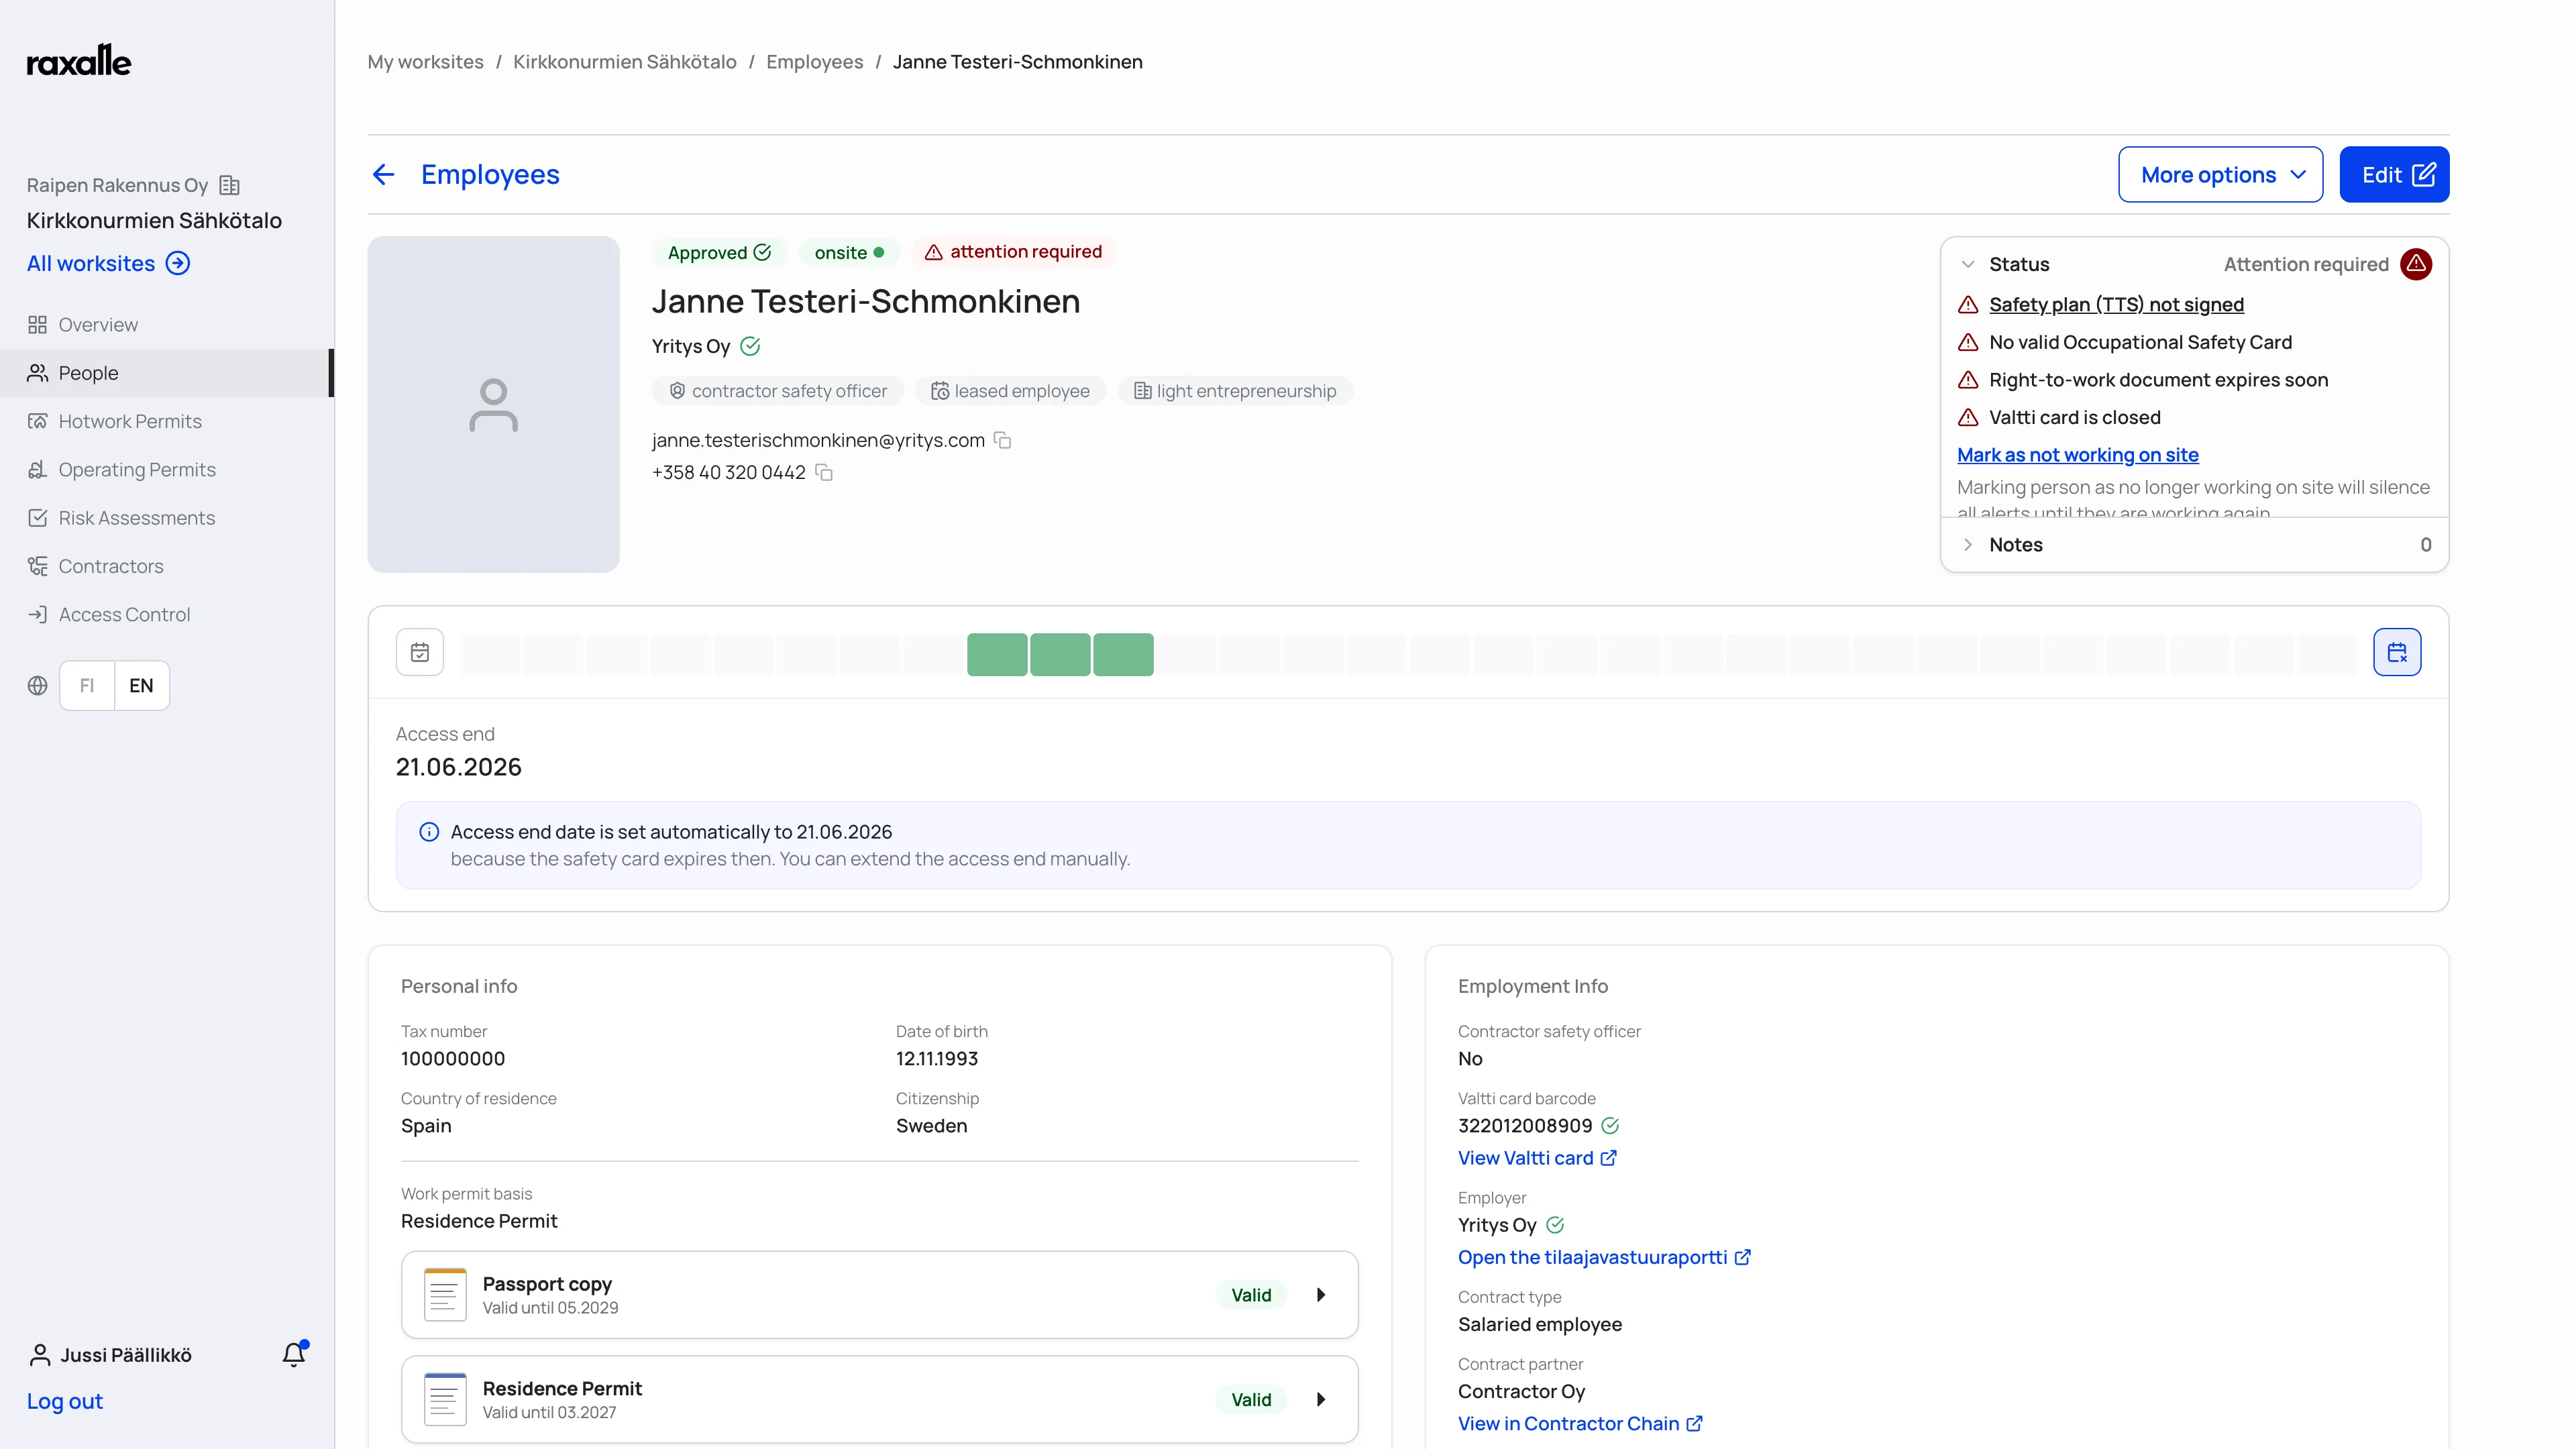This screenshot has height=1449, width=2576.
Task: Collapse the Status section chevron
Action: tap(1968, 264)
